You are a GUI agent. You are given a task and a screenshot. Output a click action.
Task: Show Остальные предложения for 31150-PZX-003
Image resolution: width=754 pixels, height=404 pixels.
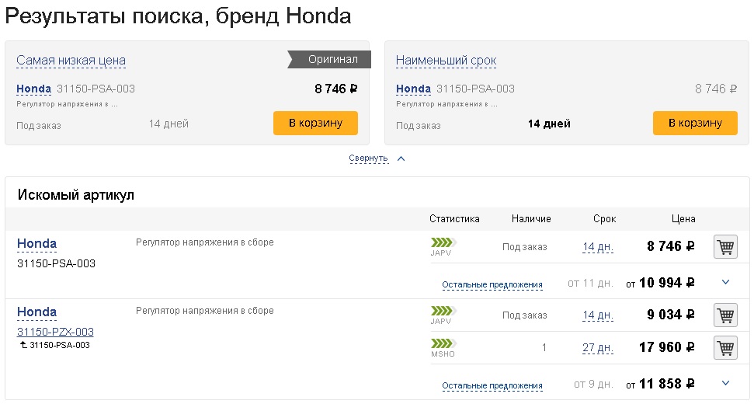click(492, 385)
